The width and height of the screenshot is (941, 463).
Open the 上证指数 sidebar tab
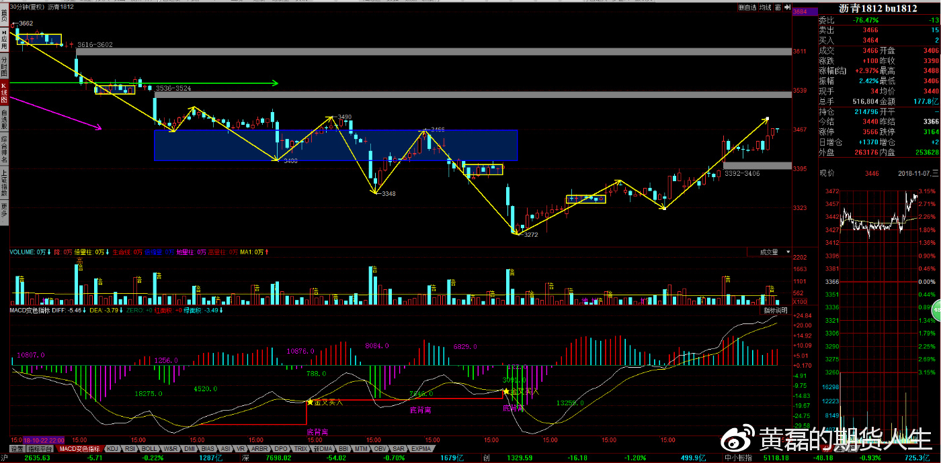pyautogui.click(x=4, y=182)
